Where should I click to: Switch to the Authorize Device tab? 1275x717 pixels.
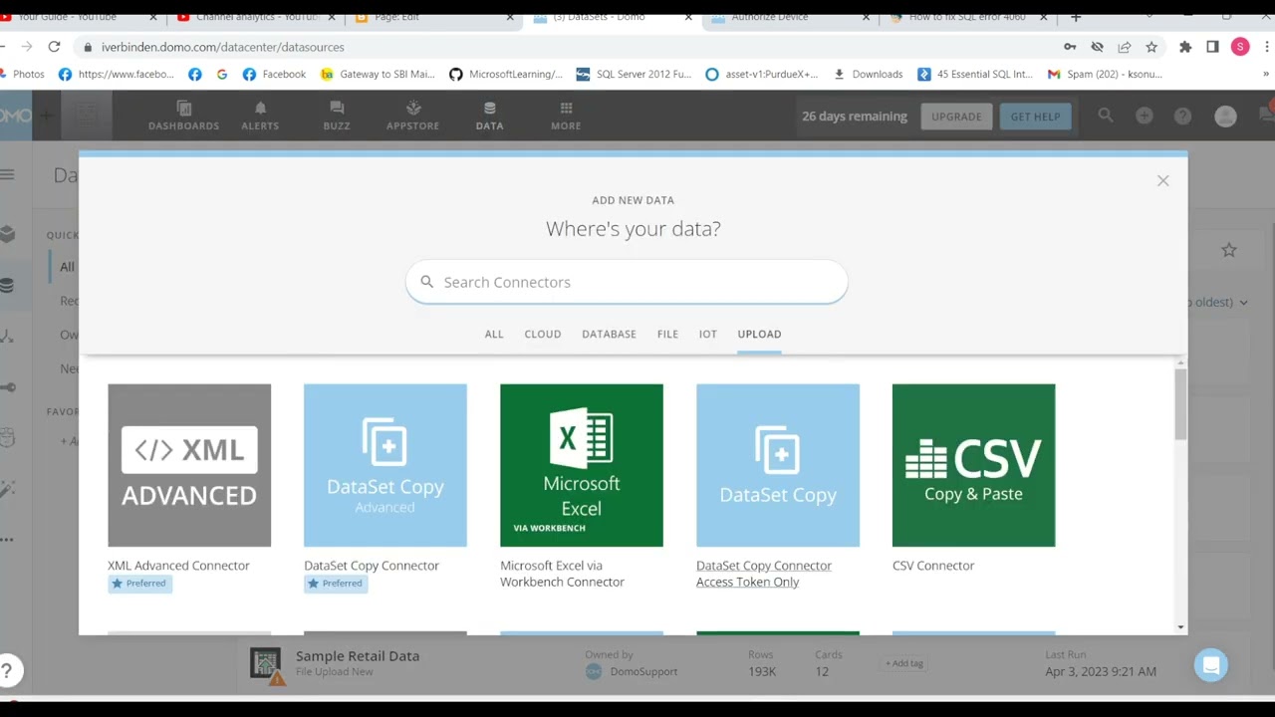[x=787, y=16]
